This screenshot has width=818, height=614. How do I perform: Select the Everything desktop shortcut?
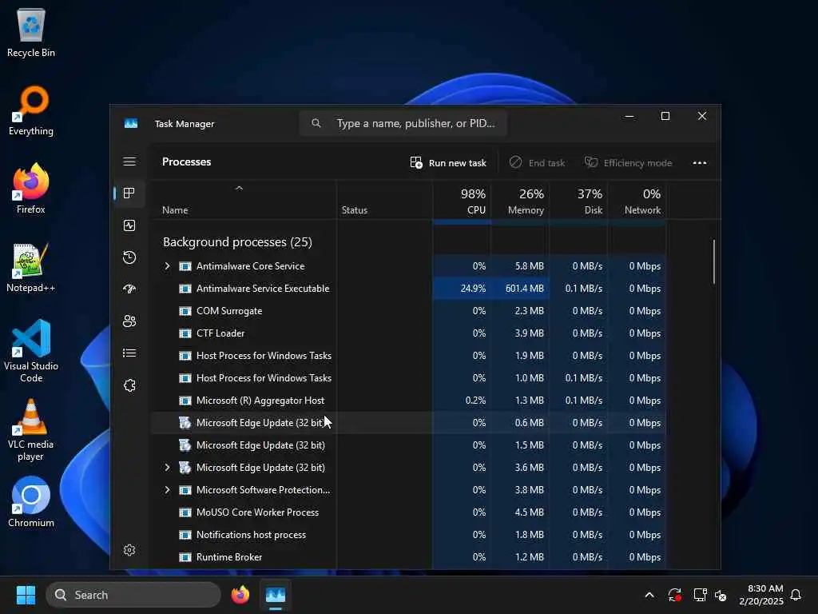click(x=31, y=110)
